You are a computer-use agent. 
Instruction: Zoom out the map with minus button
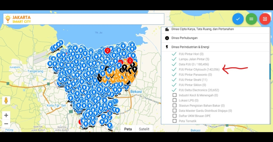coord(6,124)
